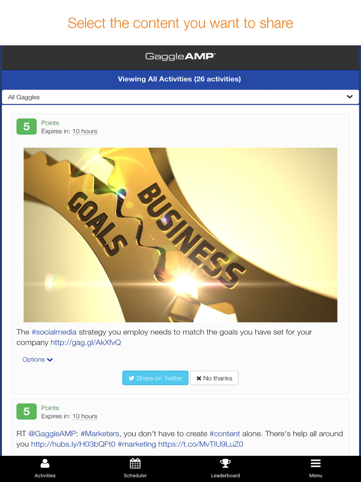The image size is (361, 482).
Task: Click the 5 points badge on second activity
Action: 26,411
